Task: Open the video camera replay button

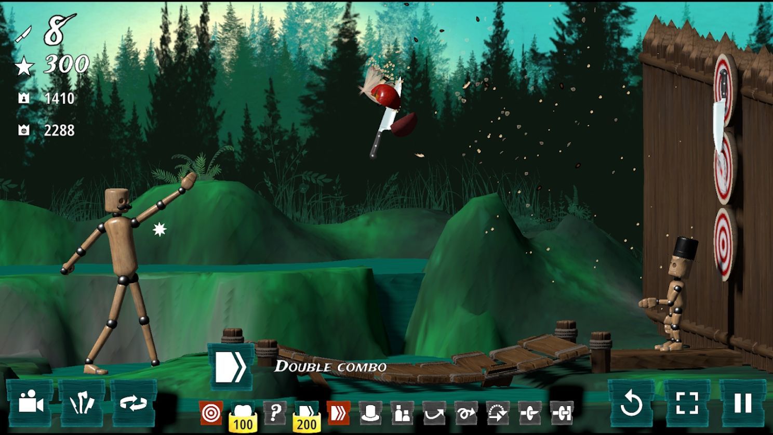Action: coord(30,403)
